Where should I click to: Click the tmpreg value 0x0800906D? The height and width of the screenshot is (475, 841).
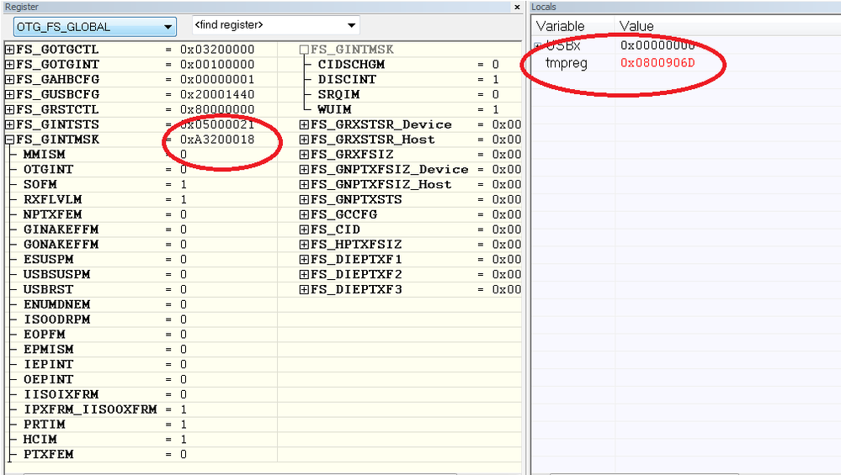pyautogui.click(x=657, y=63)
